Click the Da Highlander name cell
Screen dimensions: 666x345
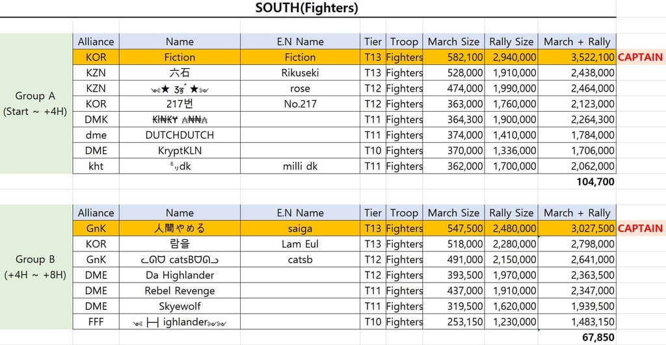(180, 275)
